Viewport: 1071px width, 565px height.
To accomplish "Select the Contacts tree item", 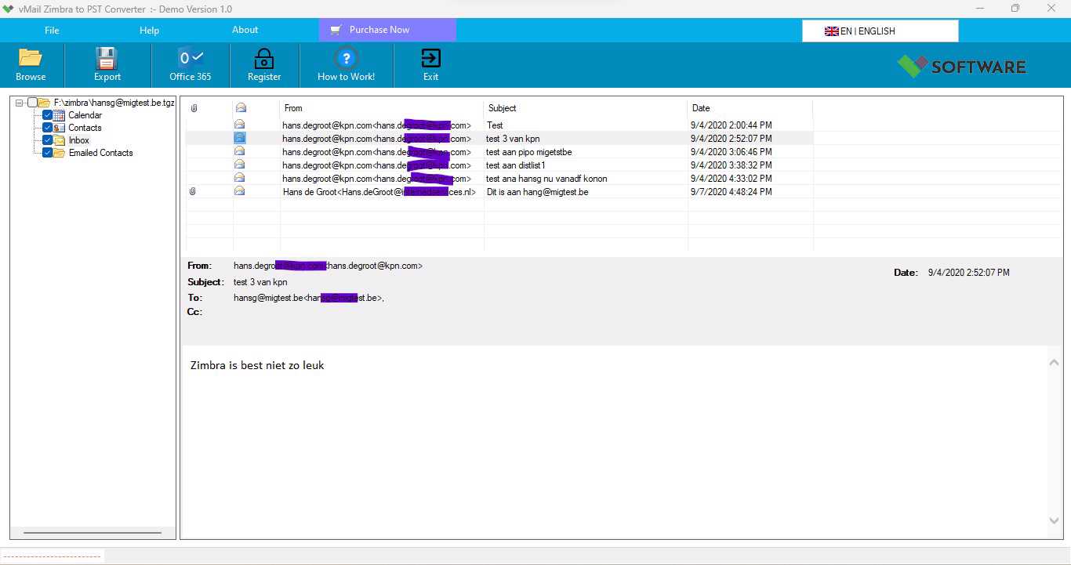I will click(85, 128).
